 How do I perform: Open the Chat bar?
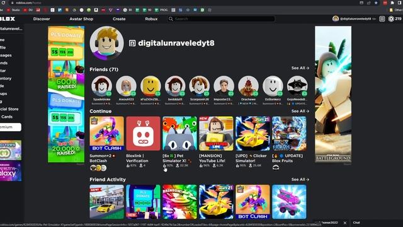[x=377, y=223]
